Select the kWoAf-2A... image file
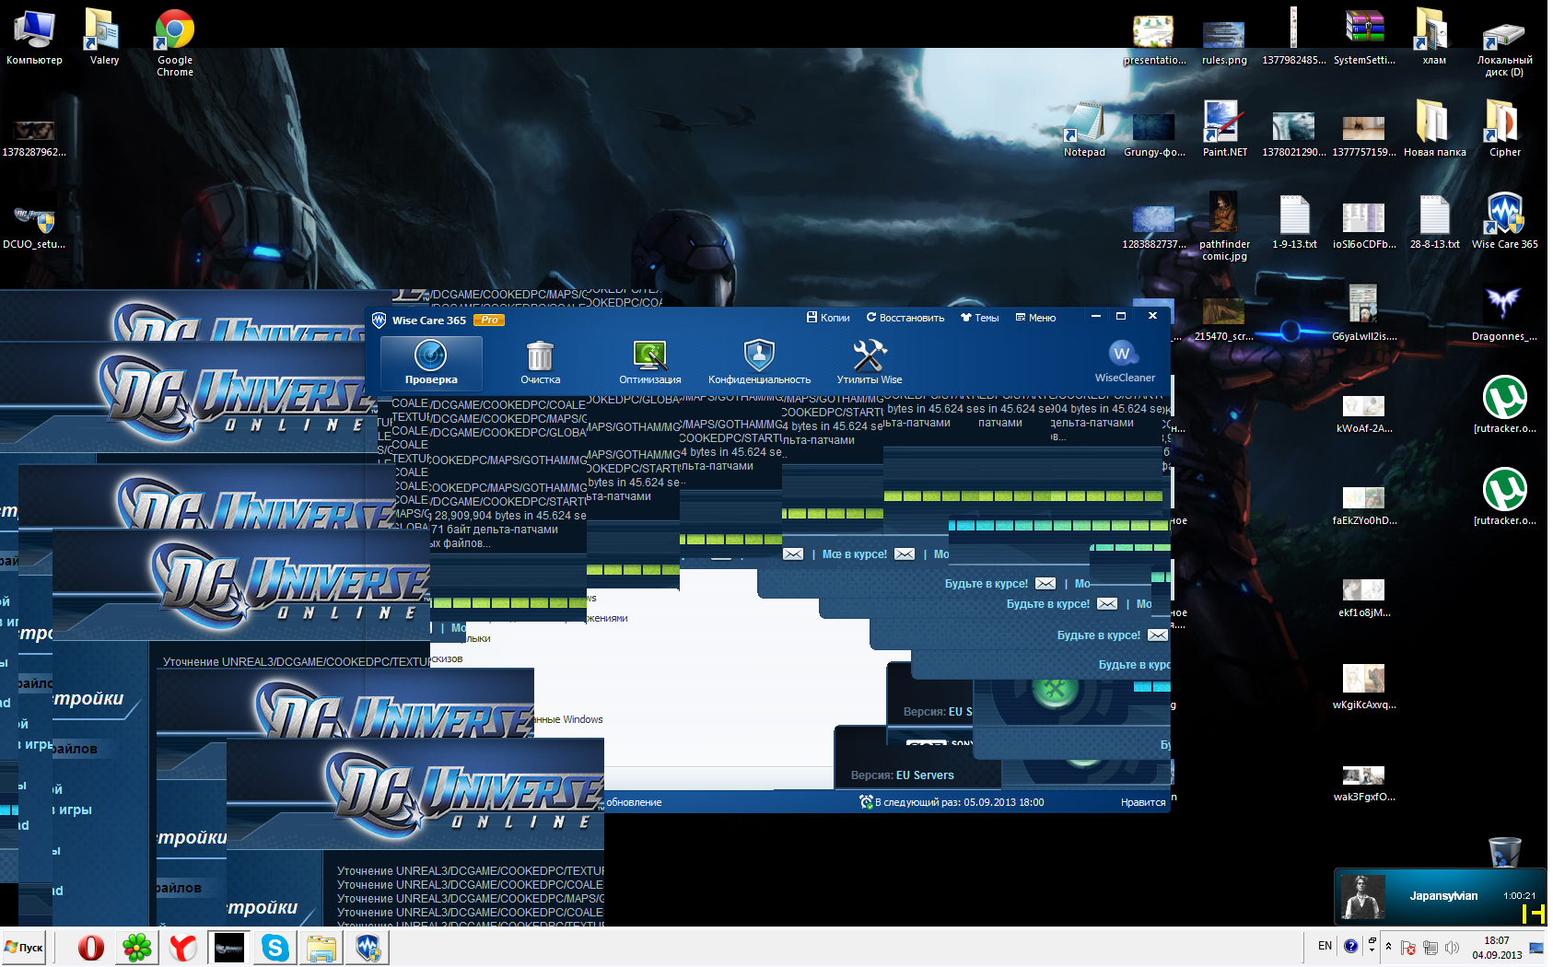Image resolution: width=1553 pixels, height=967 pixels. tap(1364, 414)
